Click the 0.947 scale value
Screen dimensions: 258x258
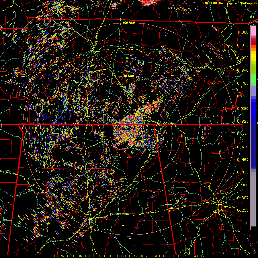pyautogui.click(x=243, y=45)
